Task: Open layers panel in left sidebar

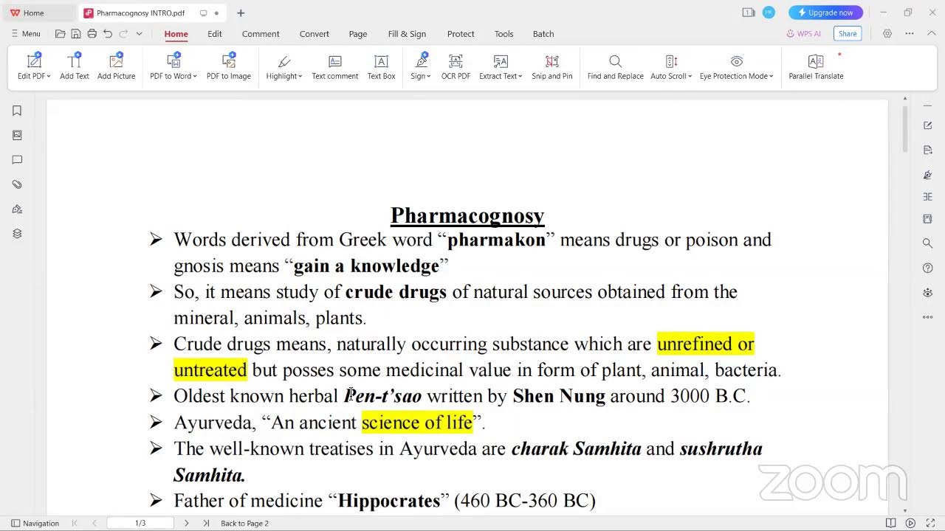Action: (x=17, y=234)
